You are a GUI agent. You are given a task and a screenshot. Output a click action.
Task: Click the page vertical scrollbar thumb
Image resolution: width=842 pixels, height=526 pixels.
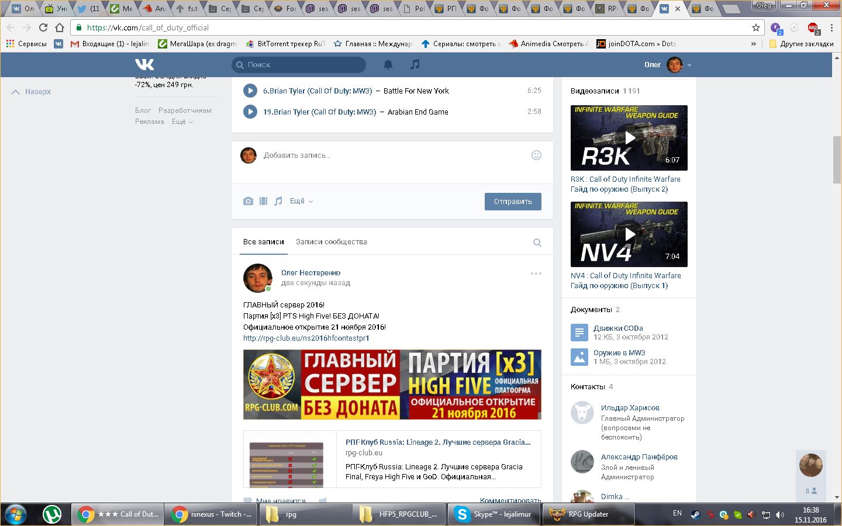[837, 160]
